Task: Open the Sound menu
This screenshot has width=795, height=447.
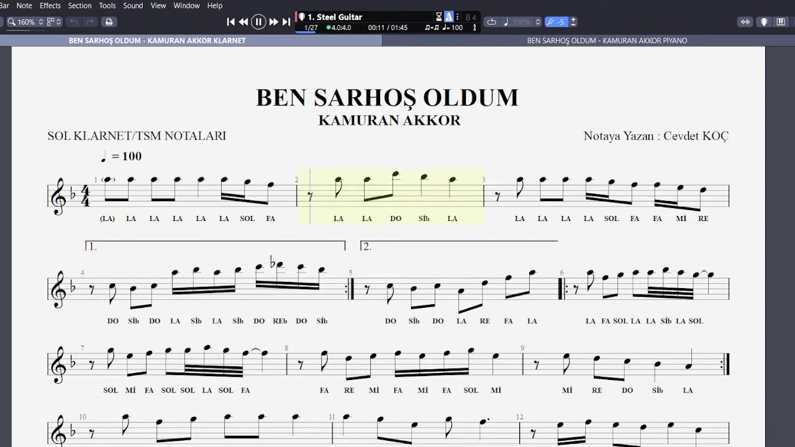Action: point(133,6)
